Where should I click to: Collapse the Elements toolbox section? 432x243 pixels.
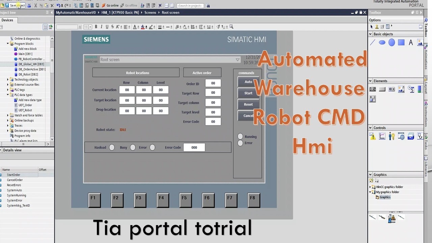click(x=371, y=81)
